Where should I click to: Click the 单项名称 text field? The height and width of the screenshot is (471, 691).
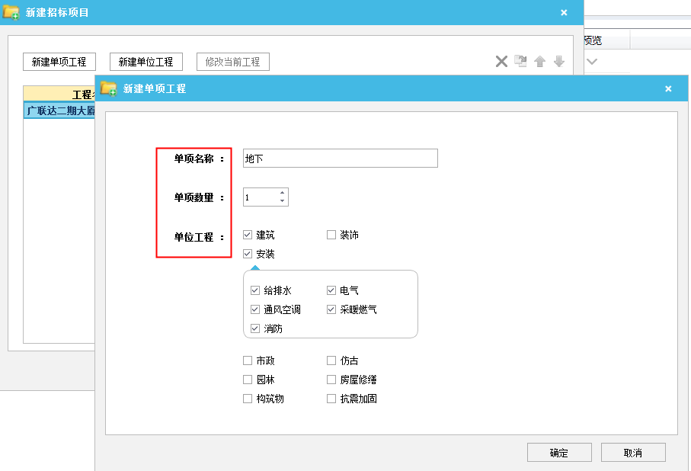point(340,159)
